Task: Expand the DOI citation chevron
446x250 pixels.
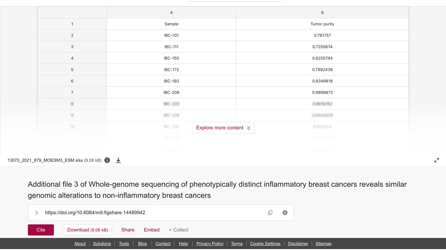Action: point(37,212)
